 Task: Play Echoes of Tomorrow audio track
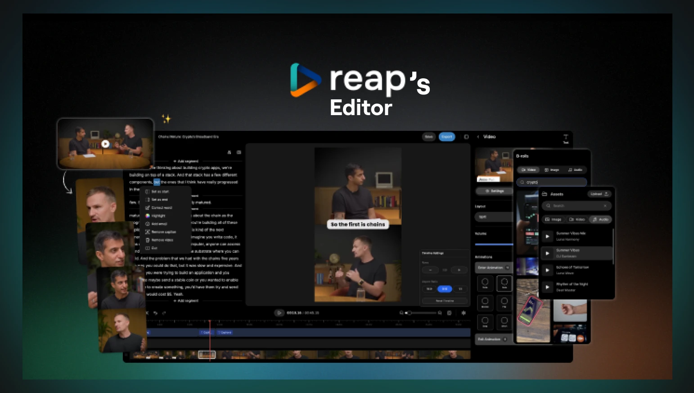point(547,270)
